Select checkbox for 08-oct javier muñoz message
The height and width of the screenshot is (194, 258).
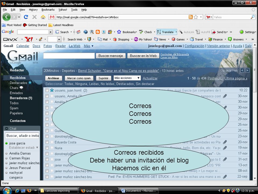[x=47, y=171]
